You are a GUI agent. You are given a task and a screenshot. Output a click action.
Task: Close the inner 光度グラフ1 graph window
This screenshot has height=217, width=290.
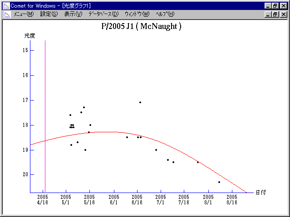pyautogui.click(x=284, y=14)
